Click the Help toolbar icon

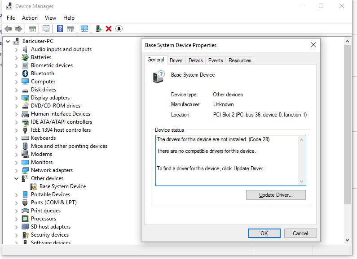[x=60, y=29]
